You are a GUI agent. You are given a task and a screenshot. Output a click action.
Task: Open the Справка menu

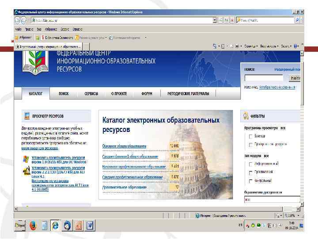pyautogui.click(x=77, y=29)
